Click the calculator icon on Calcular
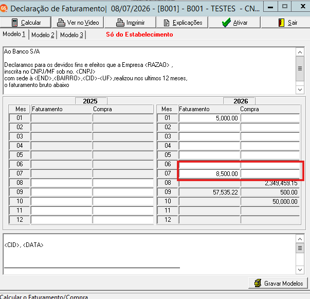Viewport: 310px width, 299px height. (14, 23)
